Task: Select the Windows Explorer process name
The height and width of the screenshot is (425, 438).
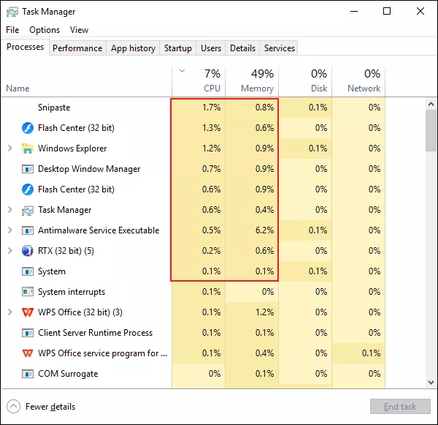Action: tap(72, 148)
